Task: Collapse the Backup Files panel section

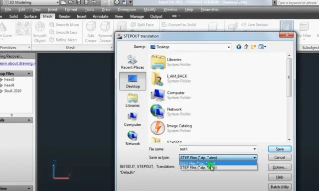Action: point(29,74)
